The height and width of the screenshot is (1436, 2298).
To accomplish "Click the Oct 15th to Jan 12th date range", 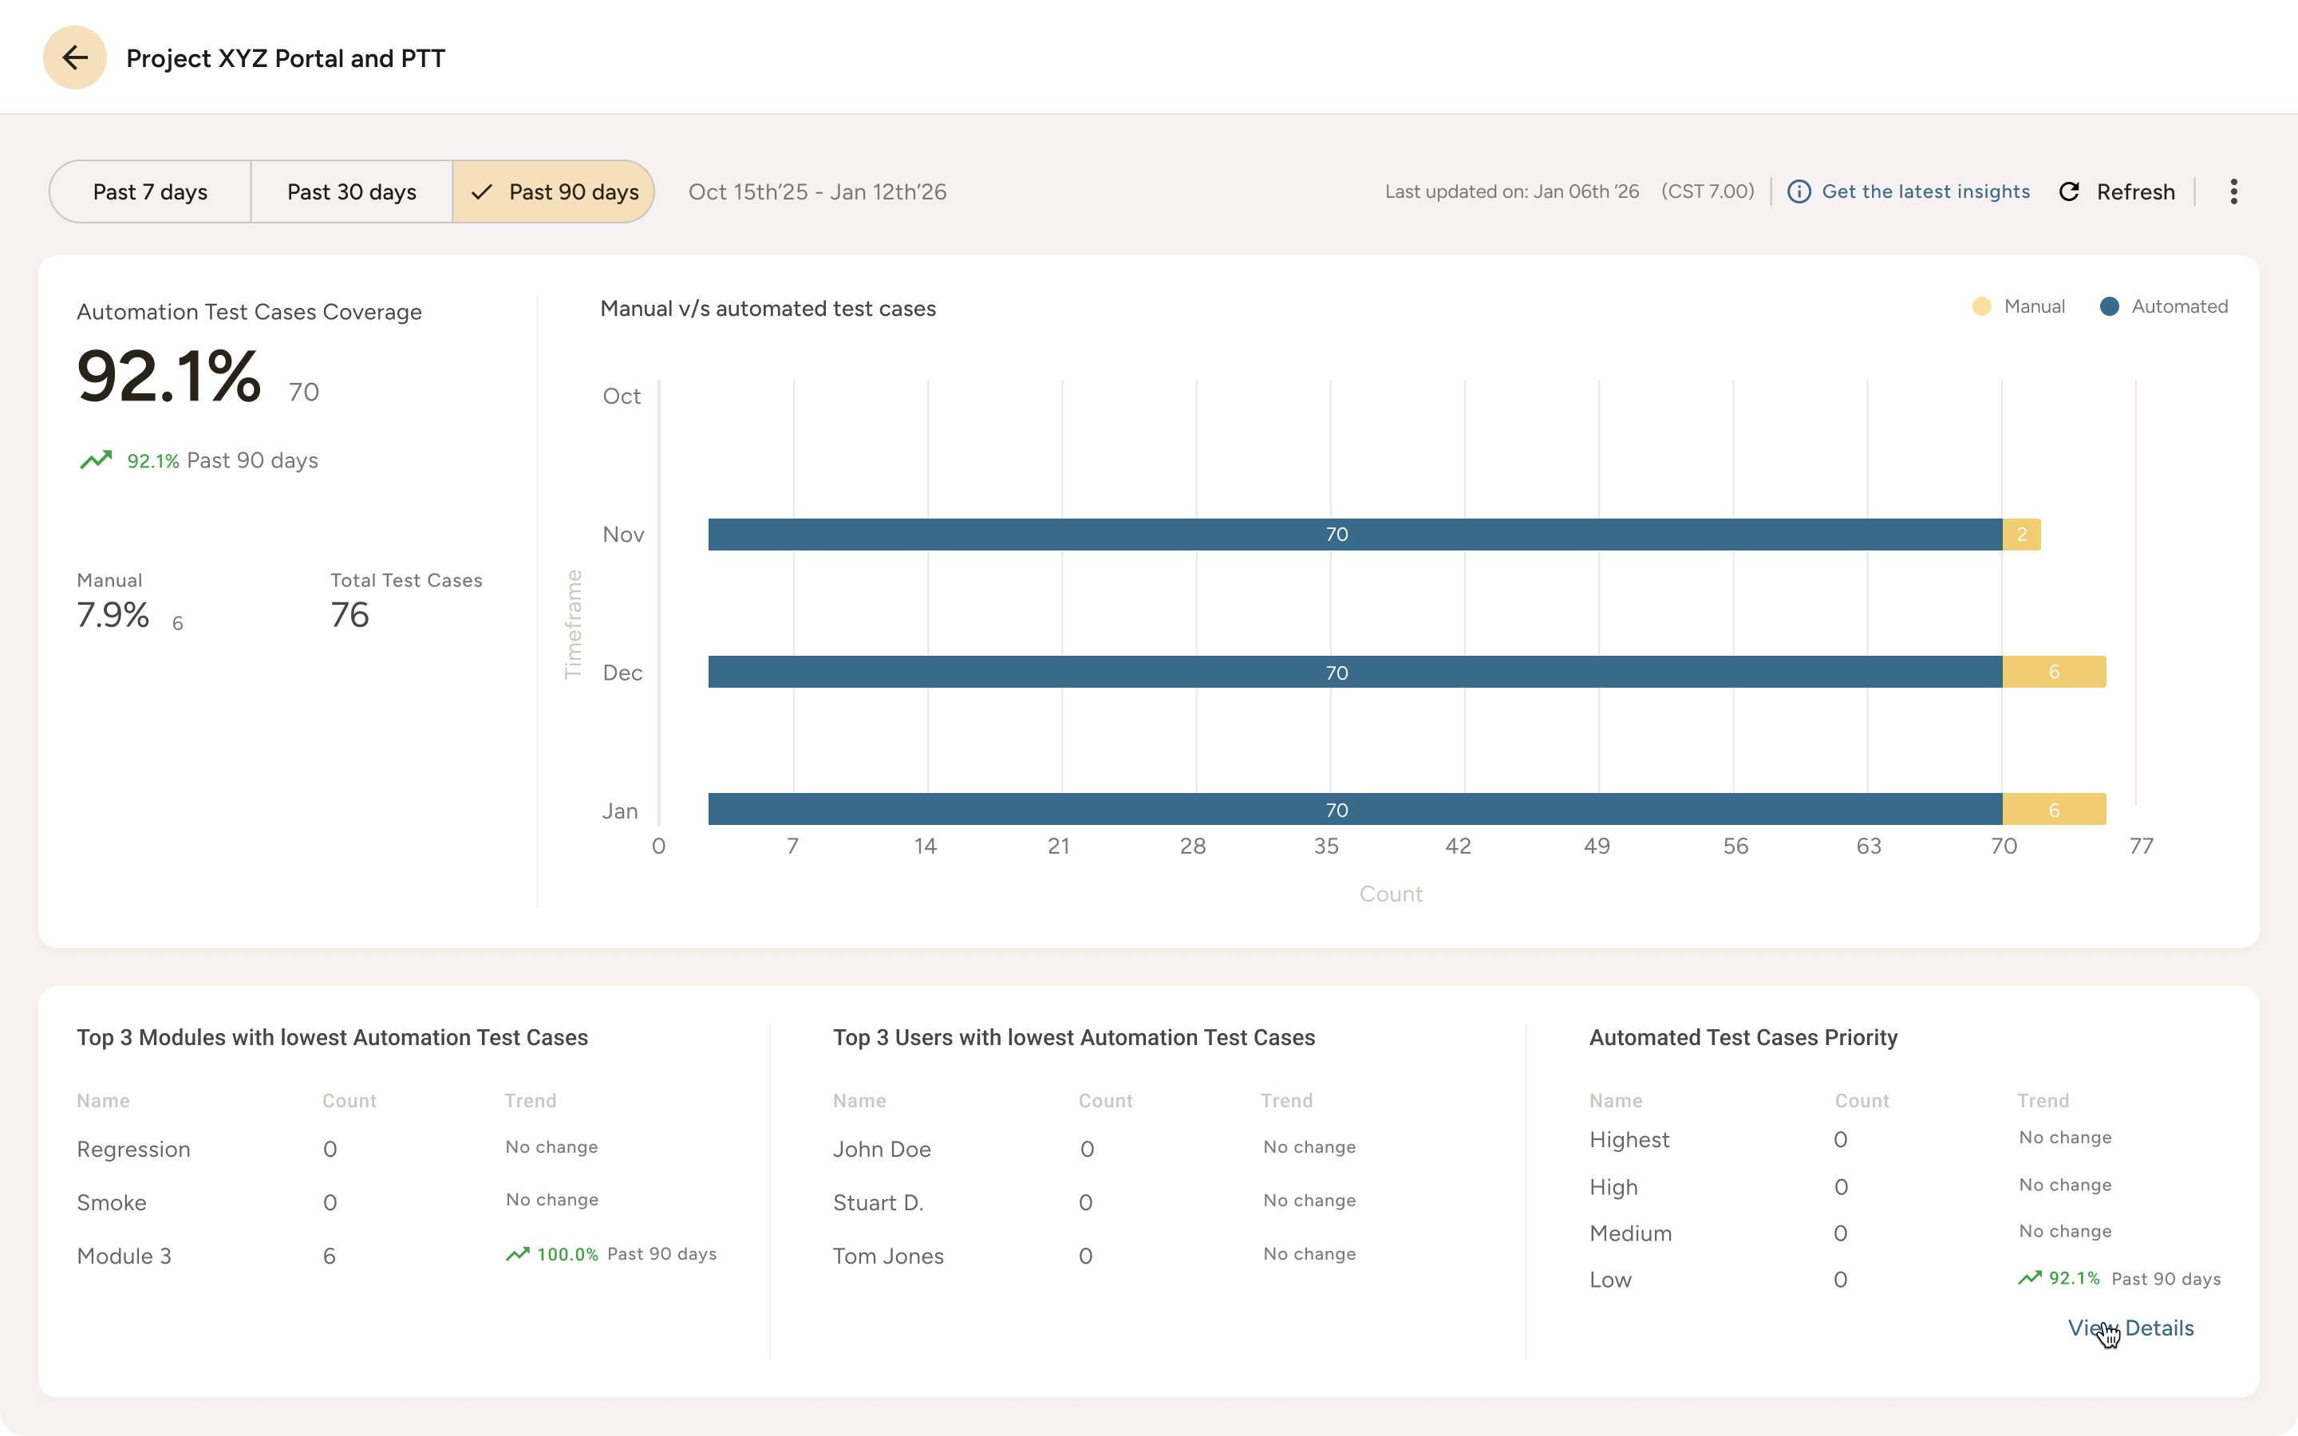I will 818,191.
